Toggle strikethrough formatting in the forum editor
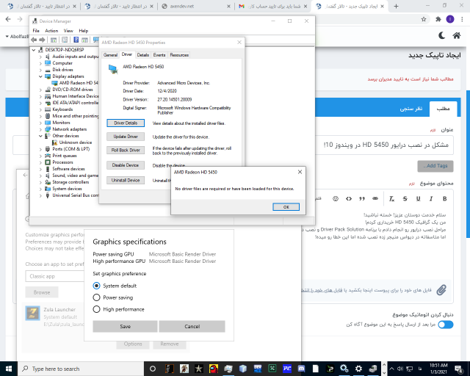 (x=405, y=198)
